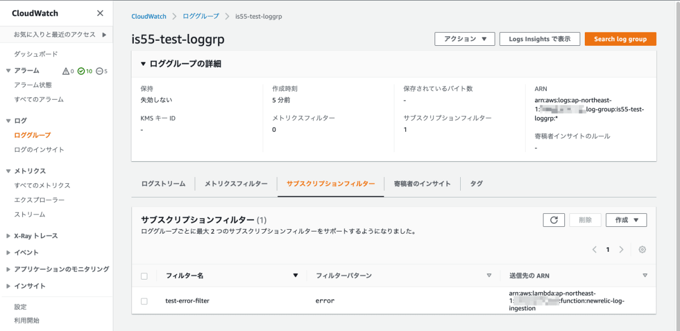The image size is (680, 331).
Task: Expand アプリケーションのモニタリング section
Action: pyautogui.click(x=8, y=269)
